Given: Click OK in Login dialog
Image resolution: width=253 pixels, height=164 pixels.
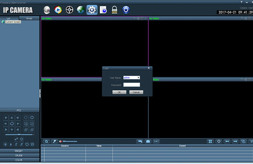Looking at the screenshot, I should [x=119, y=92].
